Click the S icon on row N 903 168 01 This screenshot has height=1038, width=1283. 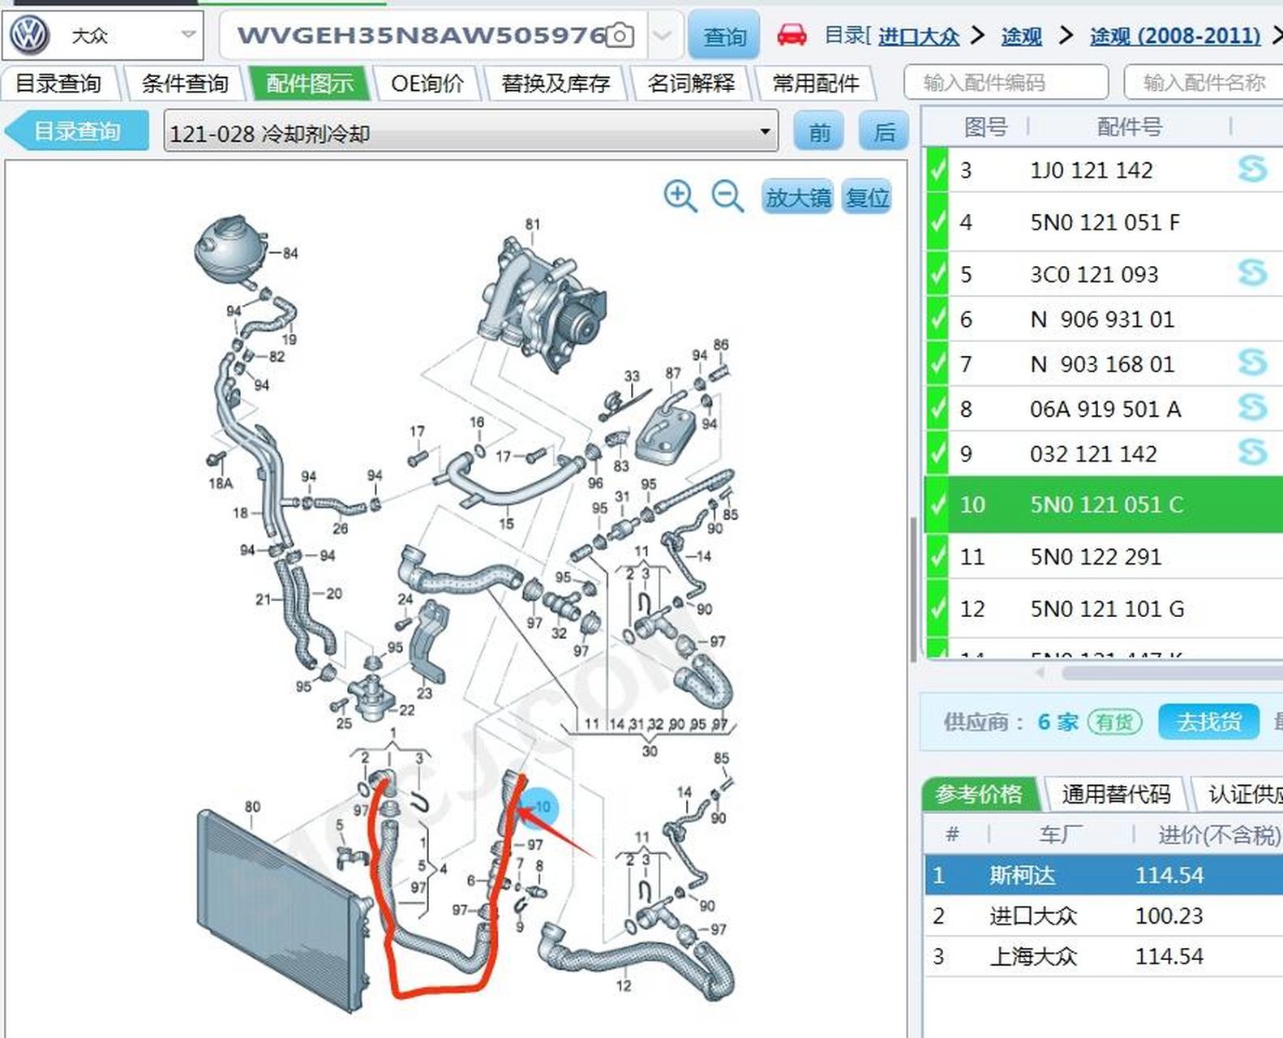(x=1252, y=362)
